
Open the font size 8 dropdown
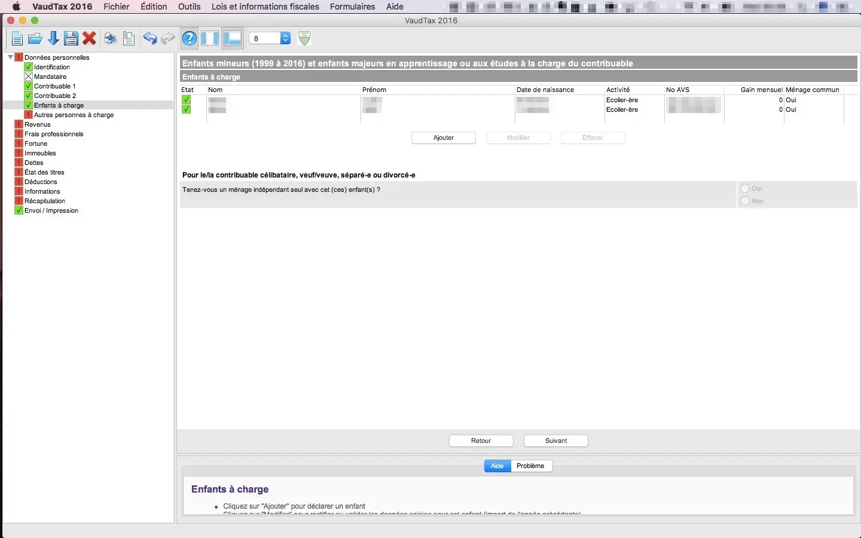pyautogui.click(x=270, y=38)
